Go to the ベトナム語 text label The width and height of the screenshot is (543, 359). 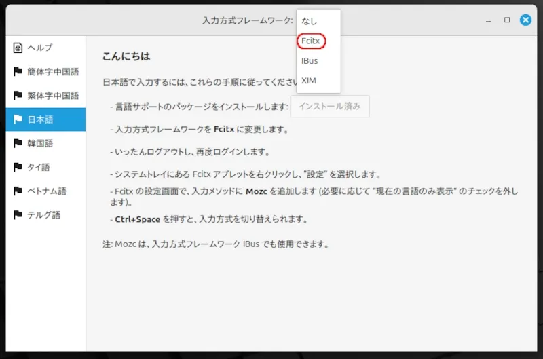click(x=47, y=191)
